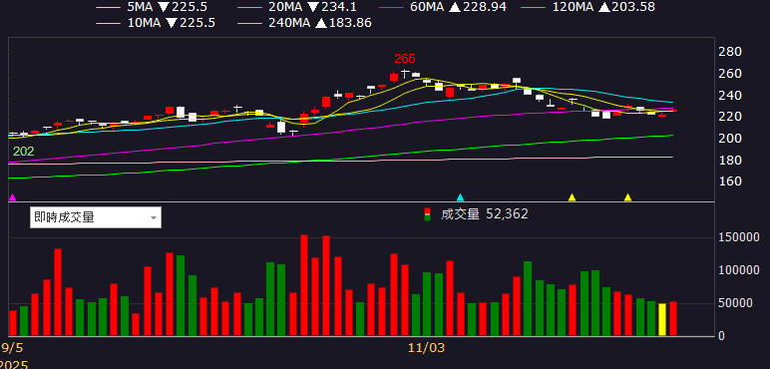Click the last red volume bar
Viewport: 770px width, 369px height.
[673, 318]
